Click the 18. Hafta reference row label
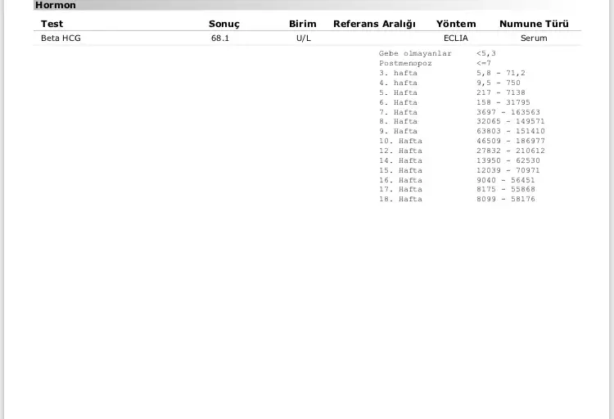This screenshot has width=614, height=419. 400,199
